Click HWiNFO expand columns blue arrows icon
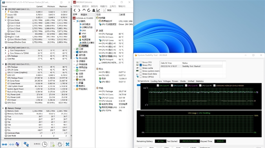 [x=4, y=144]
